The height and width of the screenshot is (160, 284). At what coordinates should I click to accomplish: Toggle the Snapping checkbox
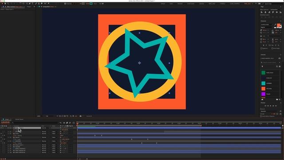(x=65, y=4)
